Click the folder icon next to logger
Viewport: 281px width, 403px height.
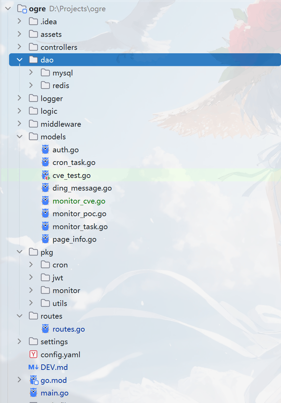point(33,98)
